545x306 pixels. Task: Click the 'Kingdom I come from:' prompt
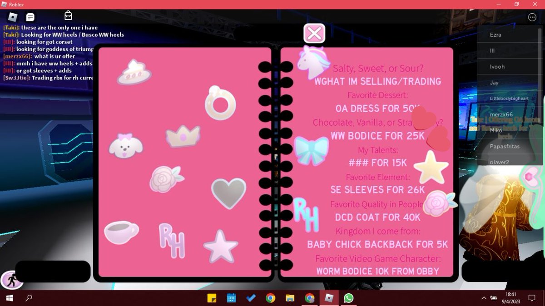point(378,231)
